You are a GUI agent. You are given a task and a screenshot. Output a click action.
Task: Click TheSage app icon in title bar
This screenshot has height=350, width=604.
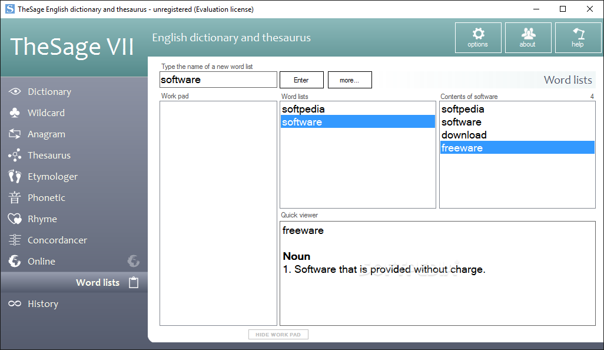[x=9, y=9]
